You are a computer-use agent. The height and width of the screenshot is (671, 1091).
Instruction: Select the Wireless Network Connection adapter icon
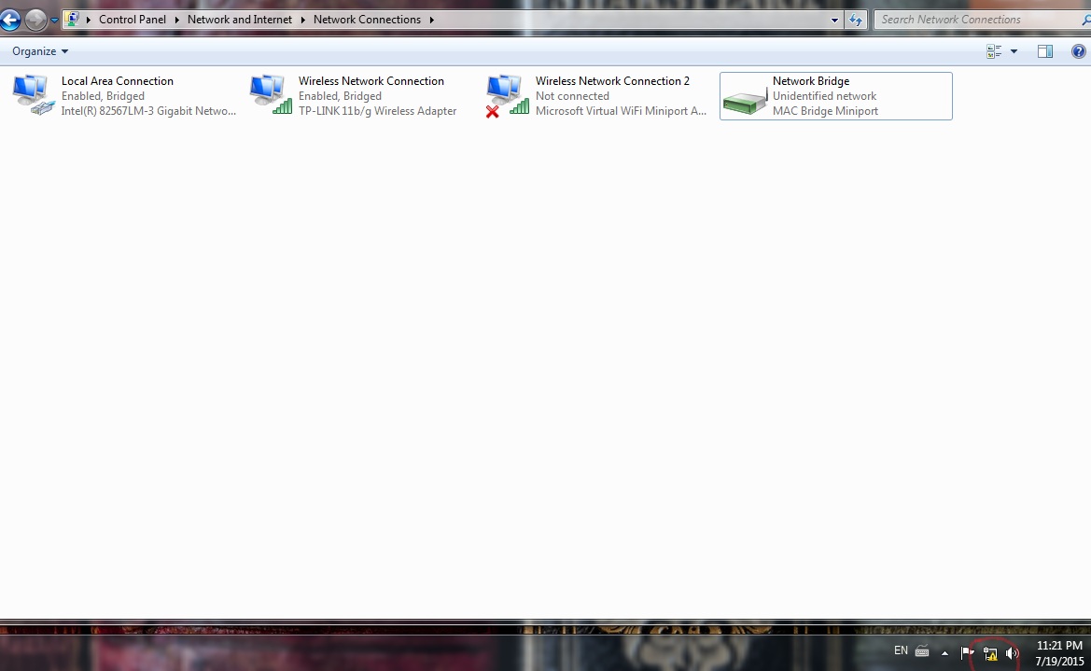point(271,95)
